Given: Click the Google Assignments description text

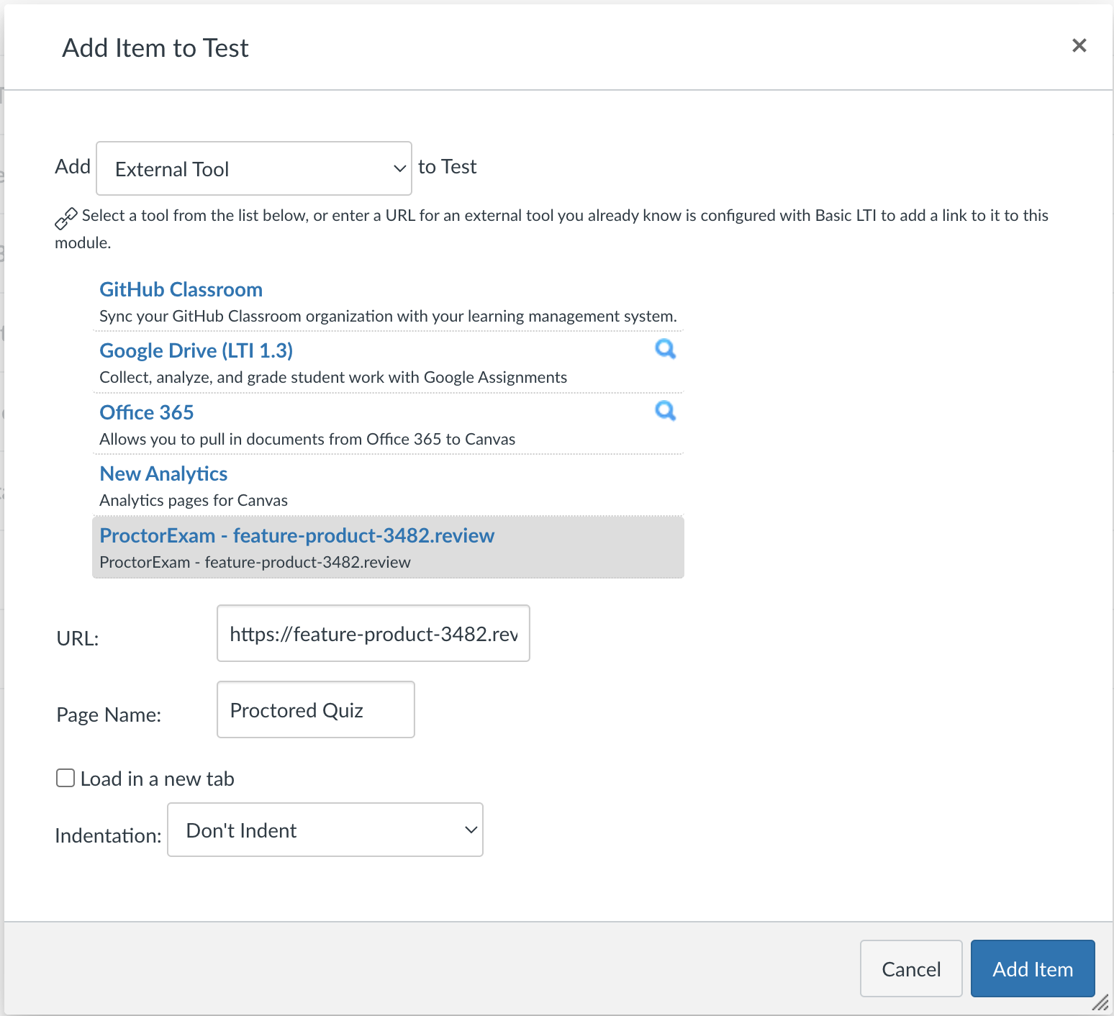Looking at the screenshot, I should click(x=333, y=377).
